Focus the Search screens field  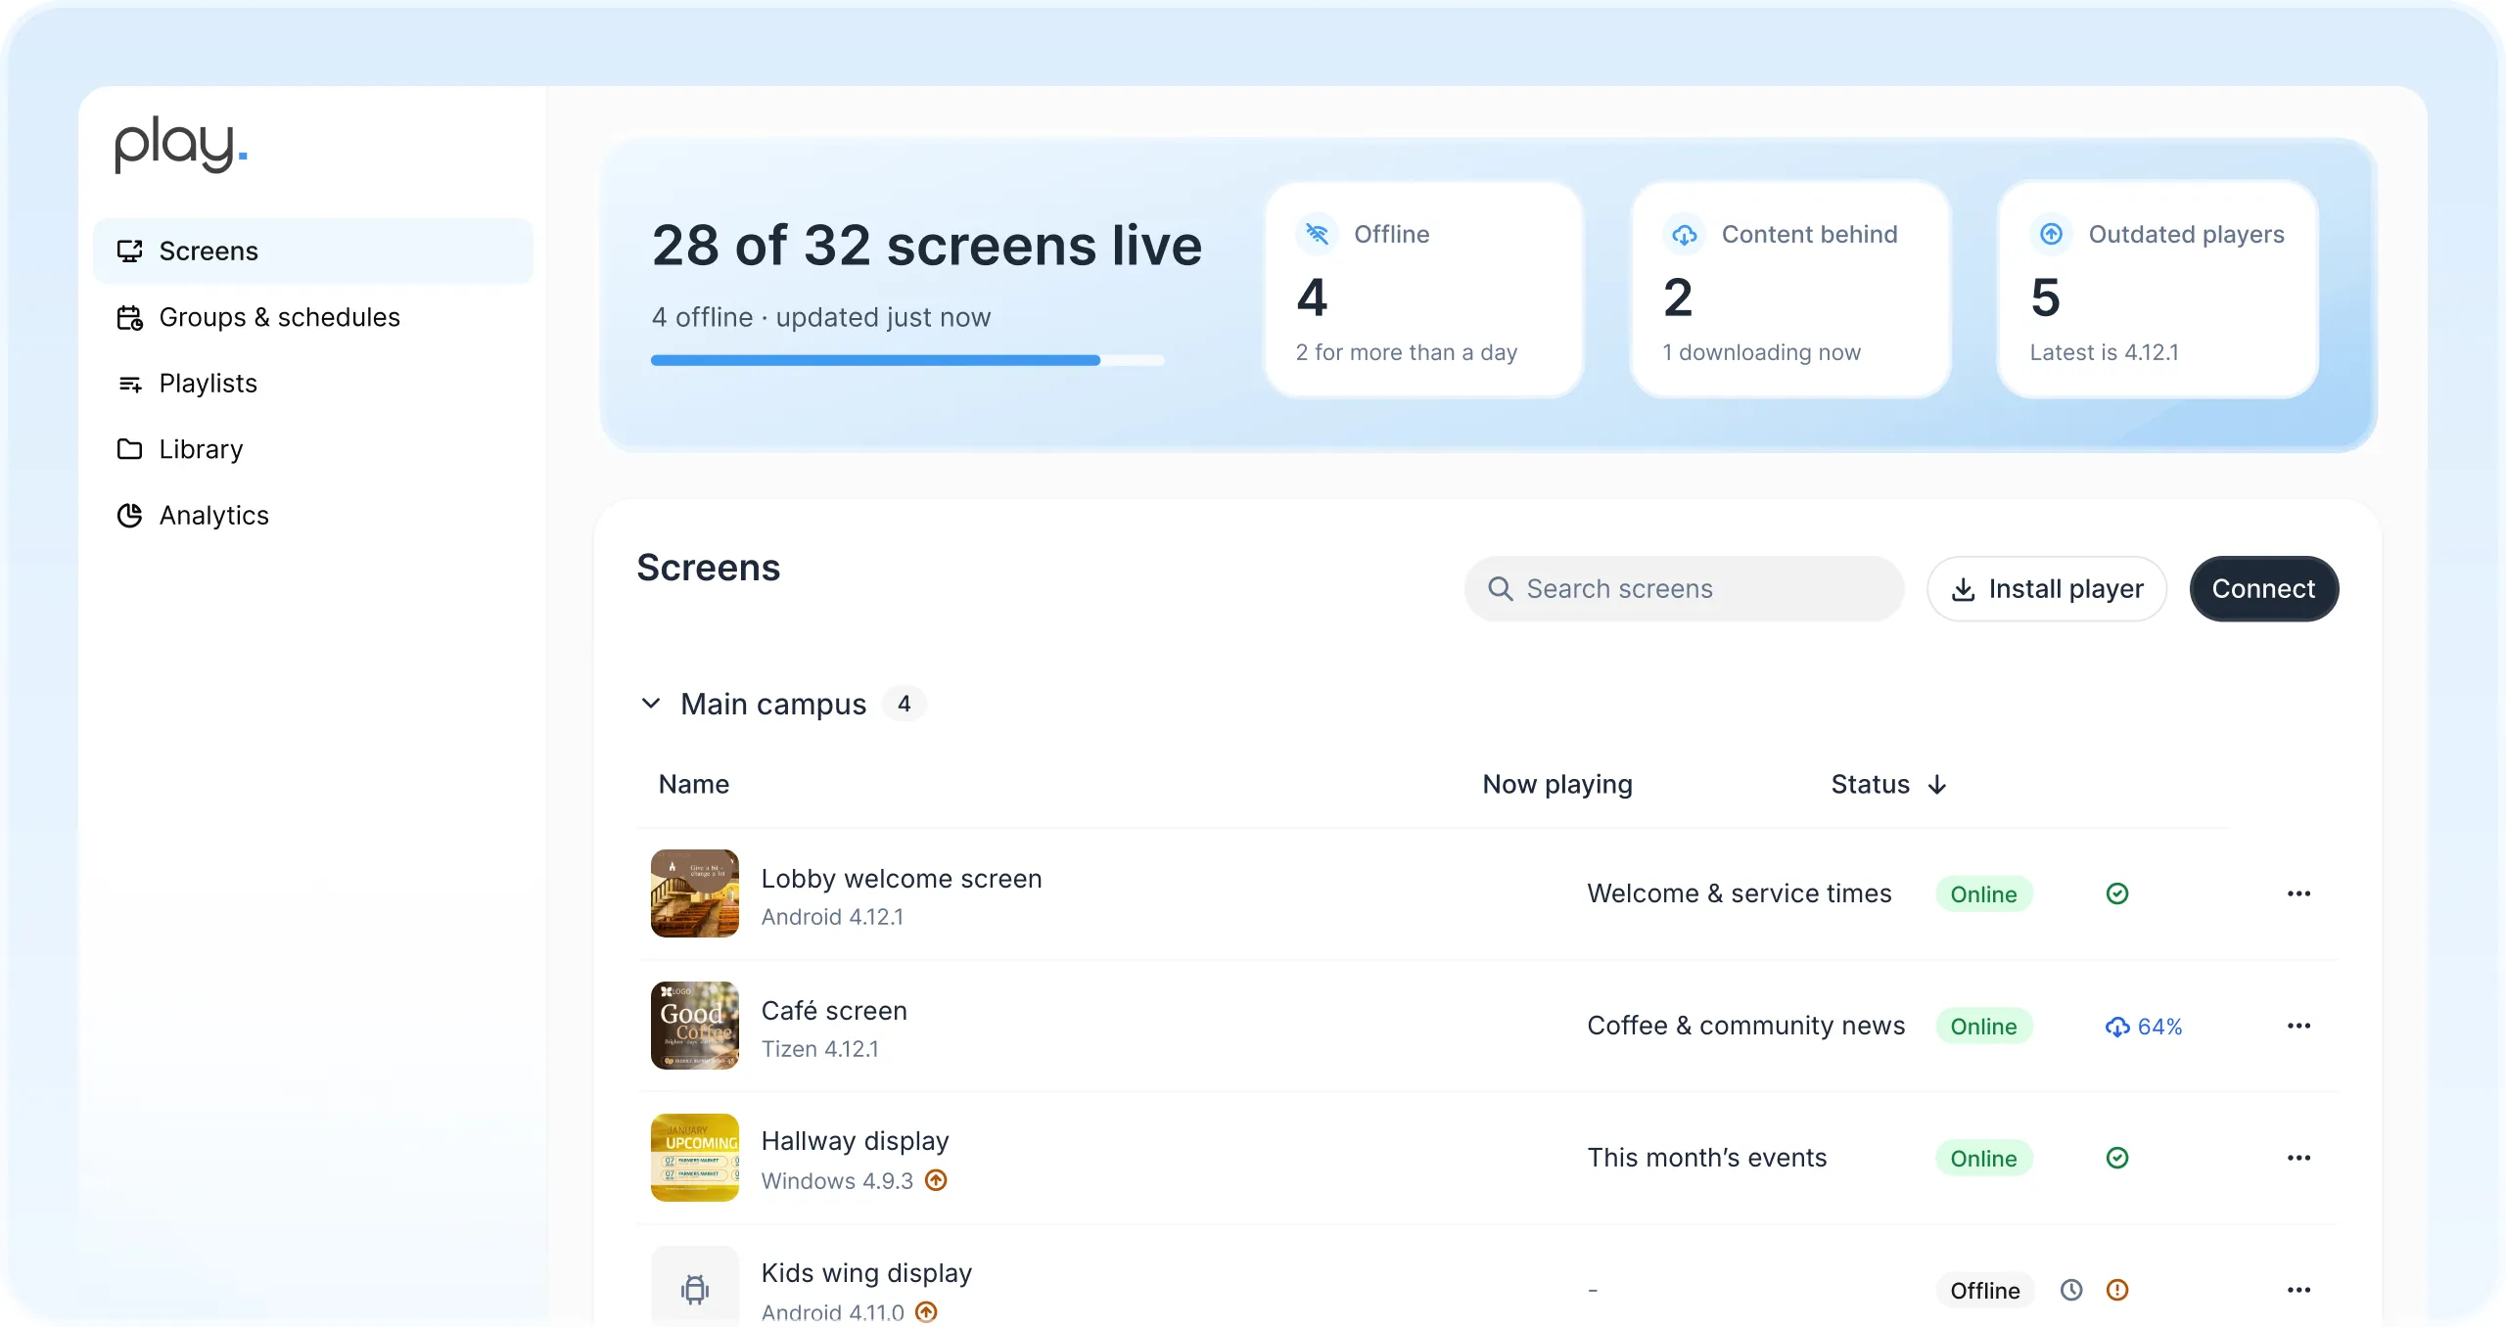[1684, 589]
